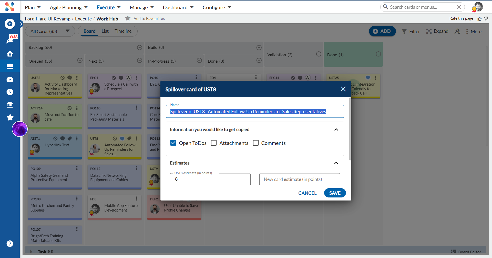492x258 pixels.
Task: Click Ford Flare UI Revamp breadcrumb
Action: point(48,19)
